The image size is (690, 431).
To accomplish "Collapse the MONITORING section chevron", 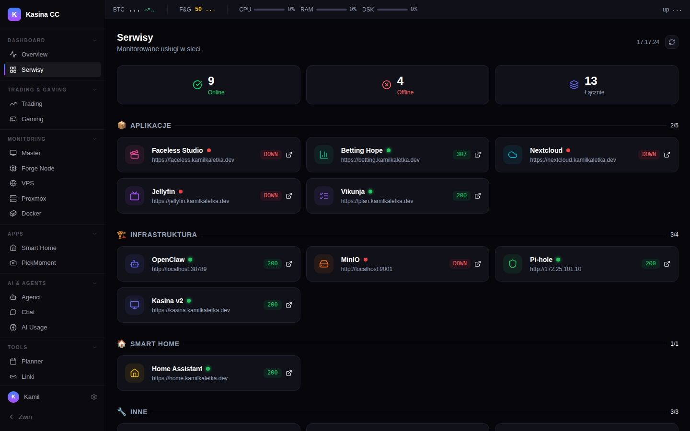I will point(94,139).
